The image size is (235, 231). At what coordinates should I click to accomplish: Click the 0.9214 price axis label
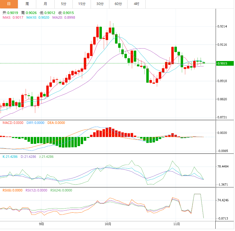(x=222, y=27)
